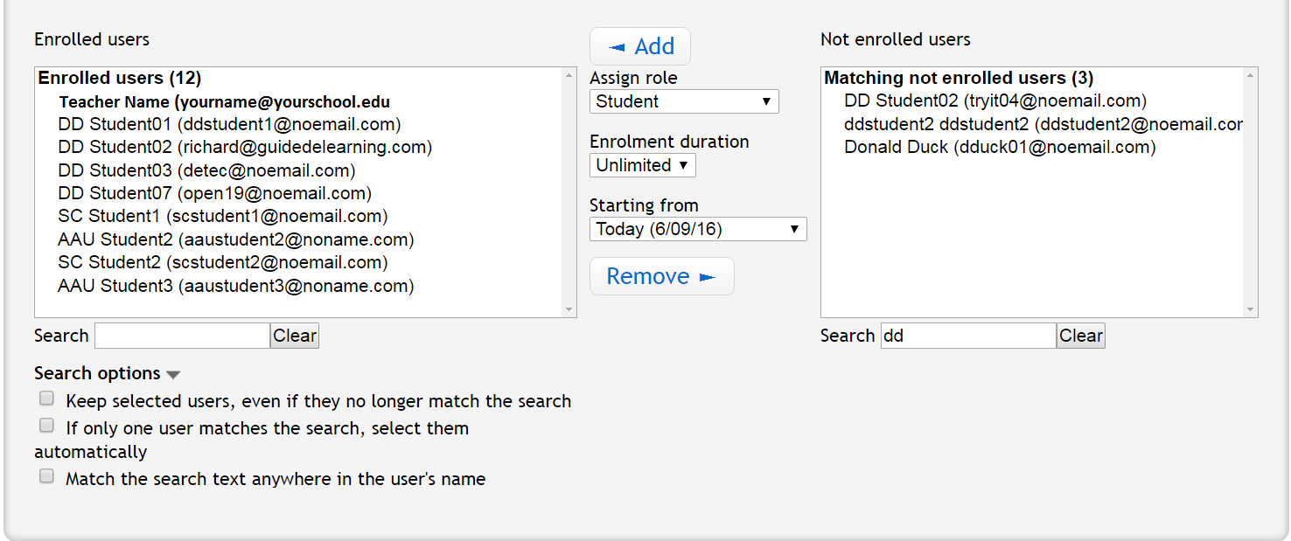Click the Remove button with right arrow
The width and height of the screenshot is (1291, 541).
pyautogui.click(x=661, y=276)
